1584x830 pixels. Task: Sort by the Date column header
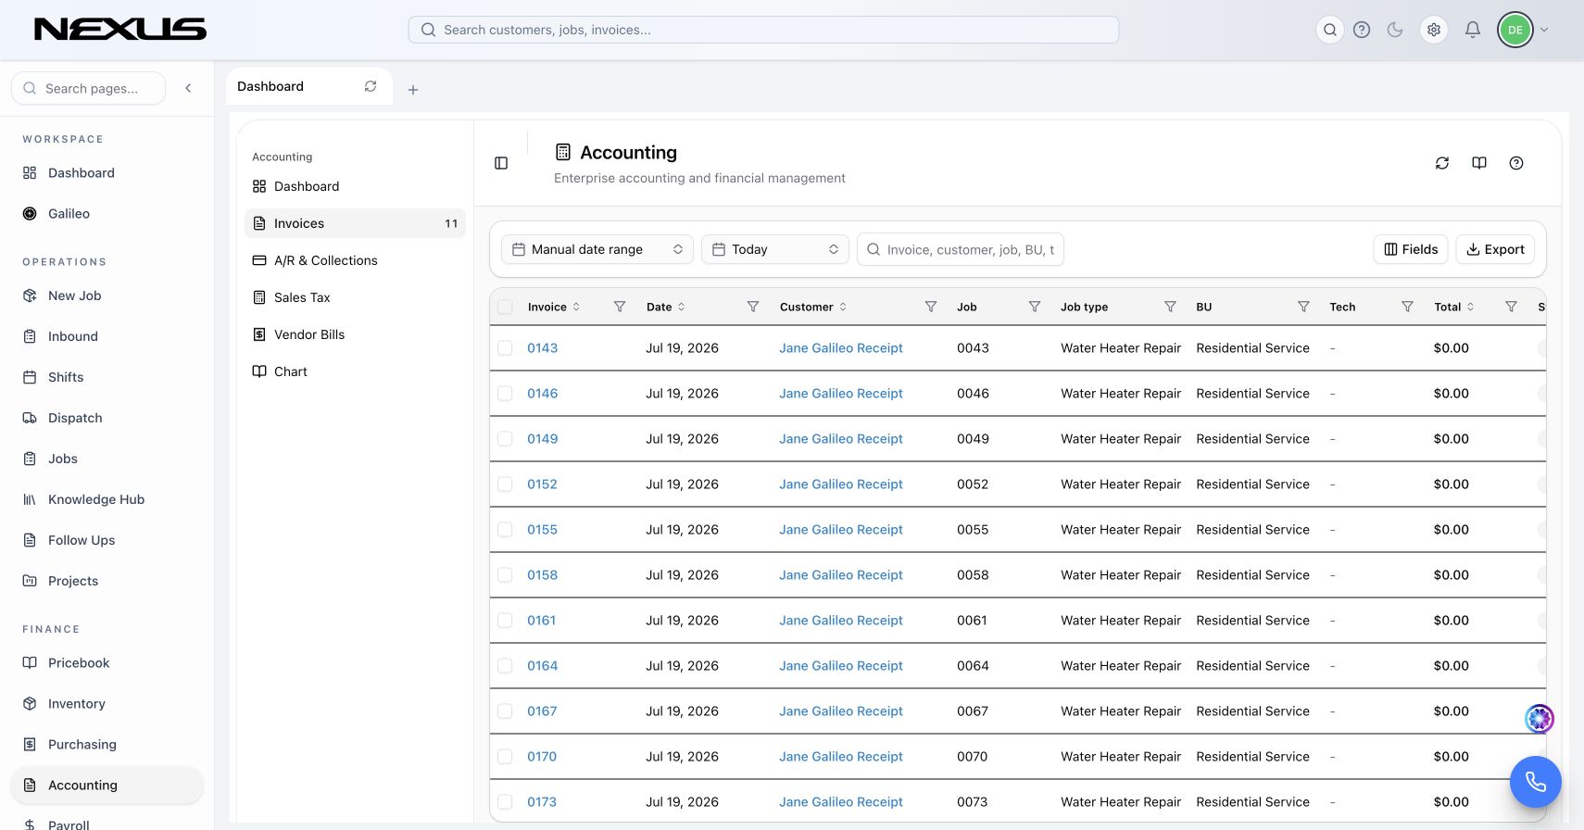pos(666,307)
